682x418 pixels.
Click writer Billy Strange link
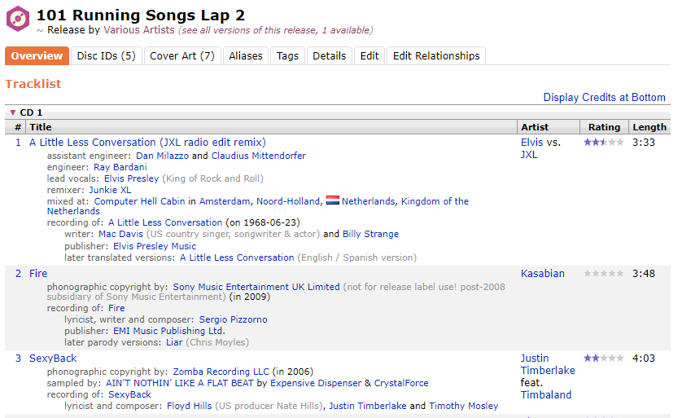point(370,234)
